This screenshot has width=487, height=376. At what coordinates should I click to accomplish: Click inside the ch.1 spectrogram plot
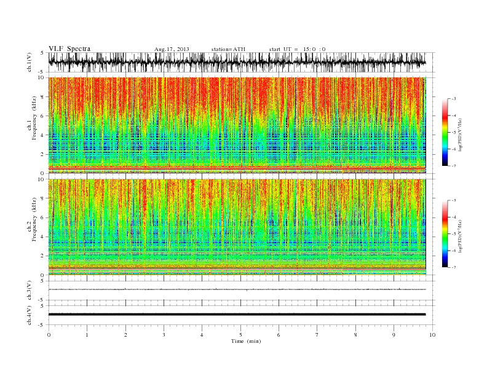pyautogui.click(x=237, y=125)
